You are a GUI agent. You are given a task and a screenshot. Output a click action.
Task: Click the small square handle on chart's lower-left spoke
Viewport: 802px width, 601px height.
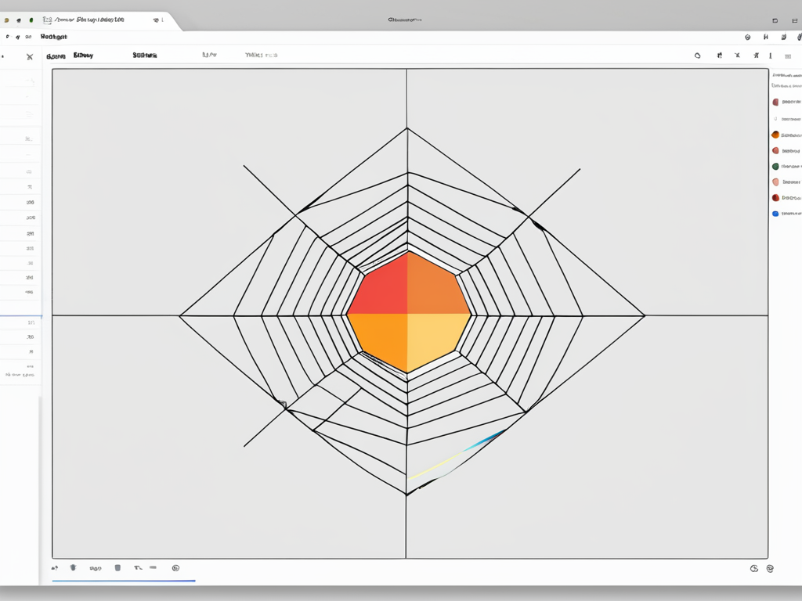(284, 405)
